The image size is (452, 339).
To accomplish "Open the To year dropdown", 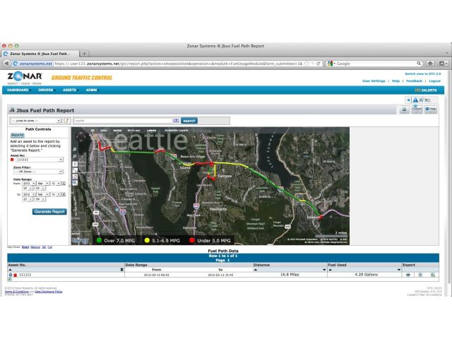I will click(x=29, y=195).
